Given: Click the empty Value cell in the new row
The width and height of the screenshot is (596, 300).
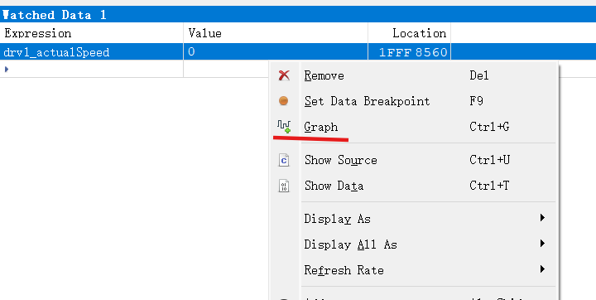Looking at the screenshot, I should click(x=226, y=69).
